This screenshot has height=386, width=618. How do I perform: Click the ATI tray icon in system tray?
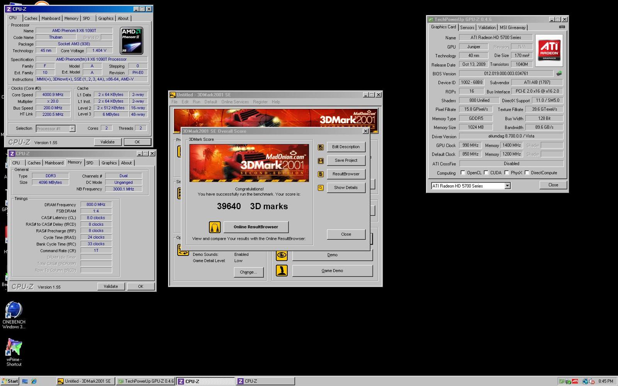pos(575,381)
